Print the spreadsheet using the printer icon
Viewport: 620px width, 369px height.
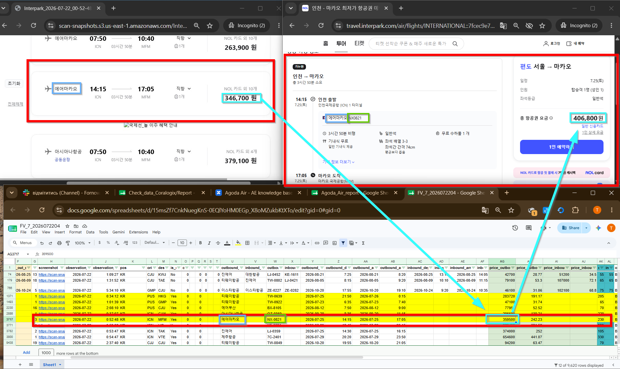[59, 243]
